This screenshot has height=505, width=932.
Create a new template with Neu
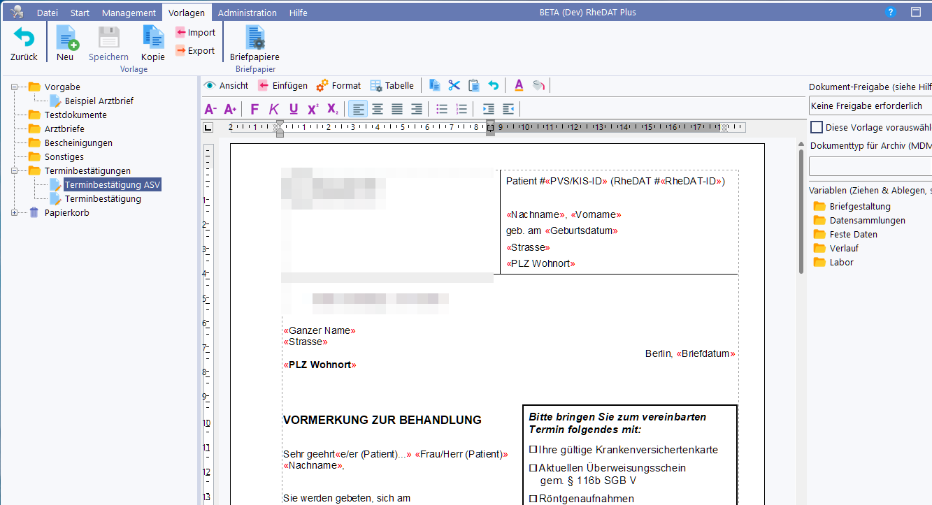(x=65, y=38)
